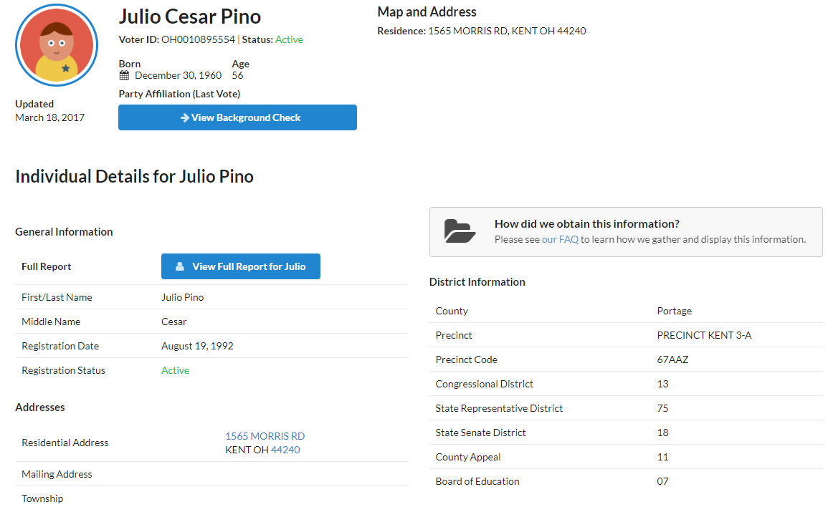
Task: Click the Middle Name value 'Cesar'
Action: point(173,322)
